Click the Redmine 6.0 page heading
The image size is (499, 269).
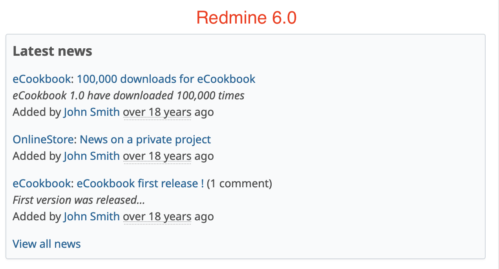click(246, 18)
